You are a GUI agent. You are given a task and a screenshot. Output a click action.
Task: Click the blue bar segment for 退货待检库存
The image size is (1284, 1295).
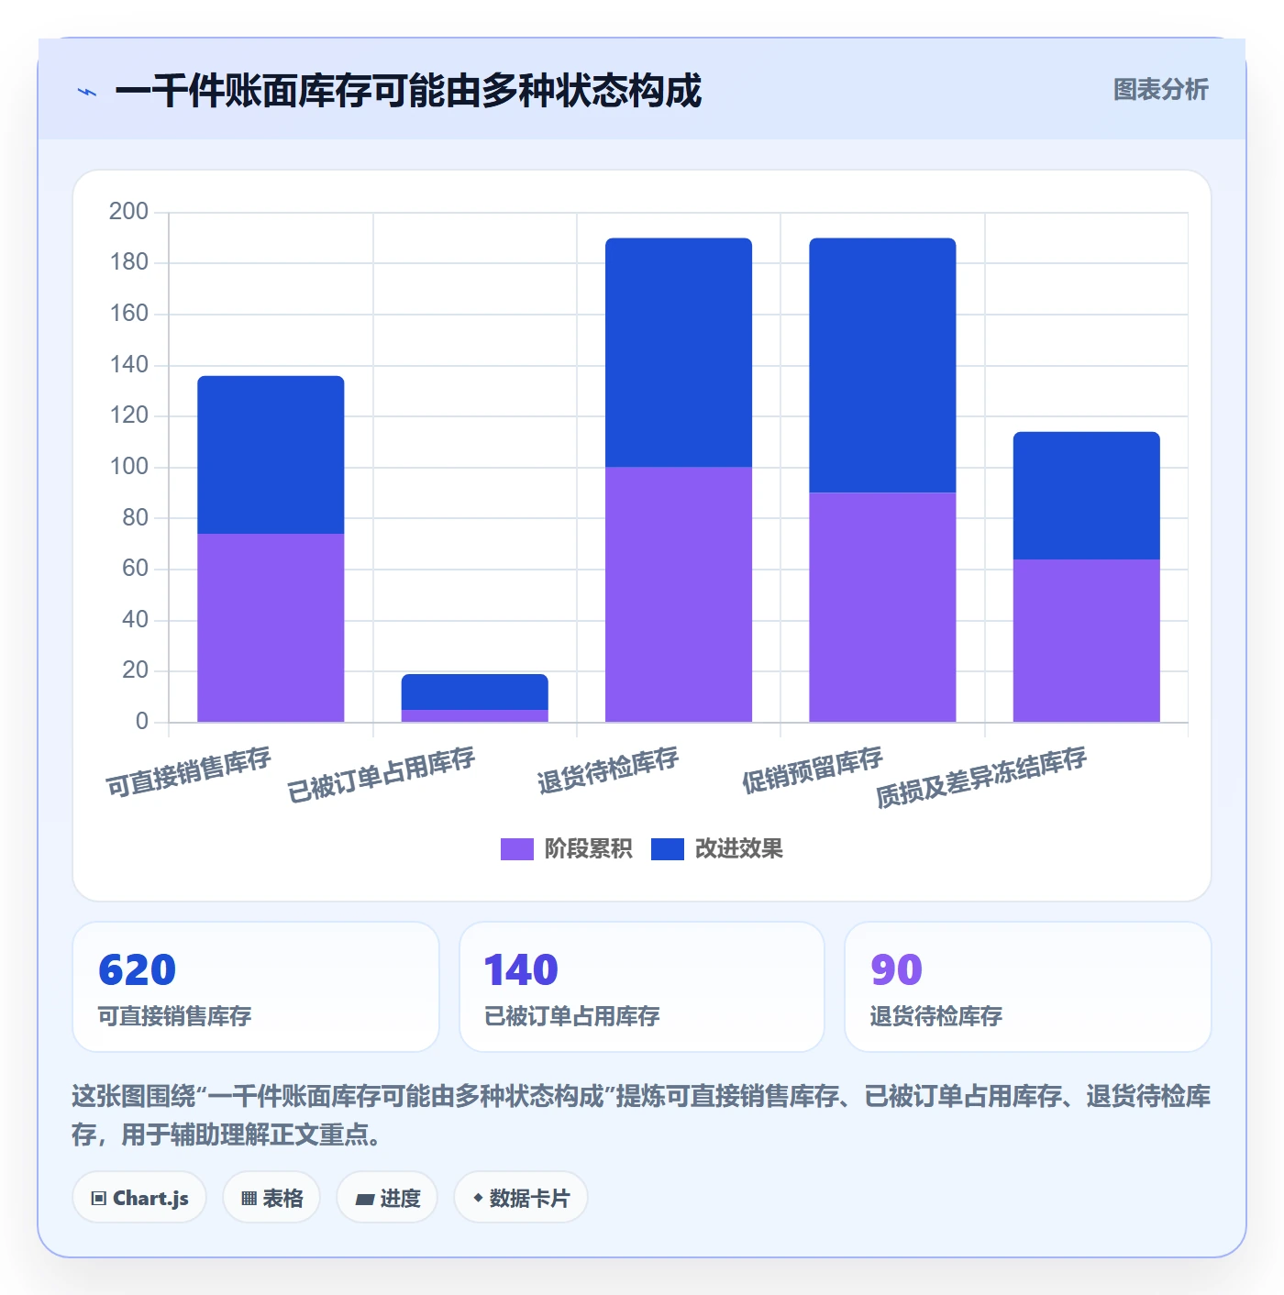[x=679, y=353]
